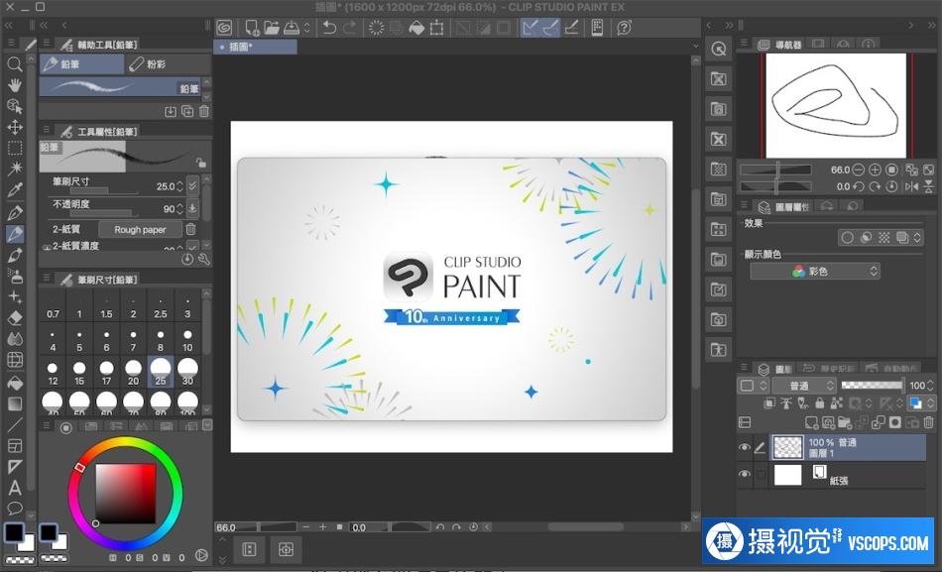
Task: Open Layer Property effect options dropdown arrow
Action: coord(917,237)
